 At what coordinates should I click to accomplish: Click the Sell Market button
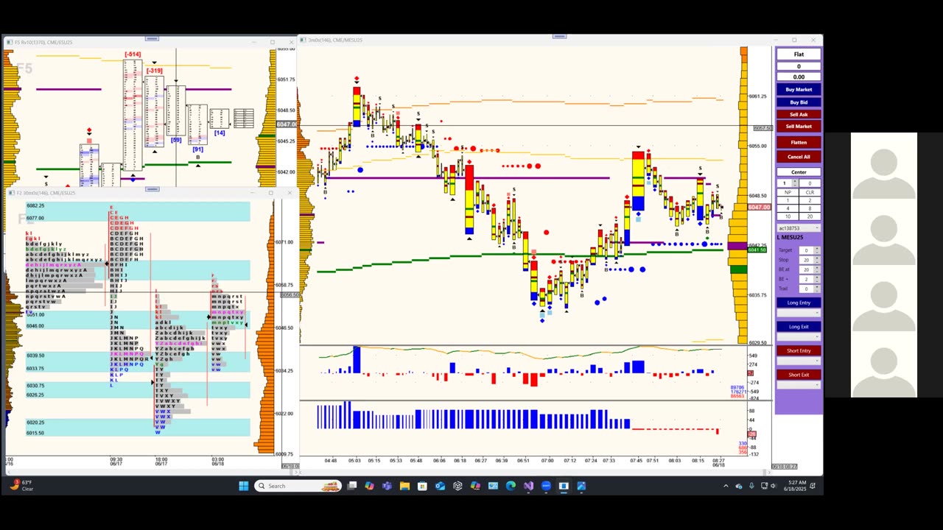pos(799,126)
